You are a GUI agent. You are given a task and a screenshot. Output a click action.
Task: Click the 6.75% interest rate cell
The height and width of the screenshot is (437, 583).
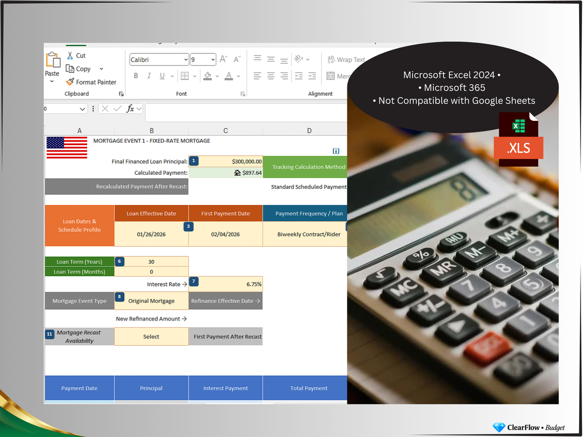tap(225, 284)
